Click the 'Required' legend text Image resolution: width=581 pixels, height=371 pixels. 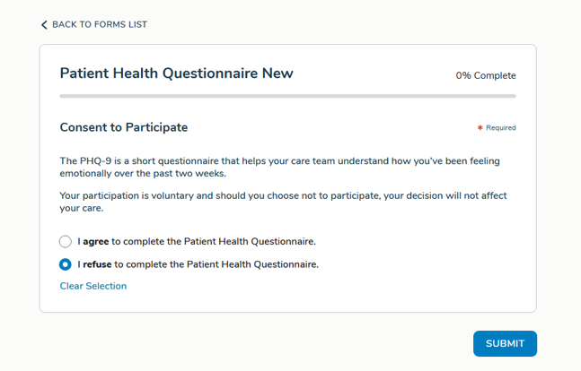point(501,128)
